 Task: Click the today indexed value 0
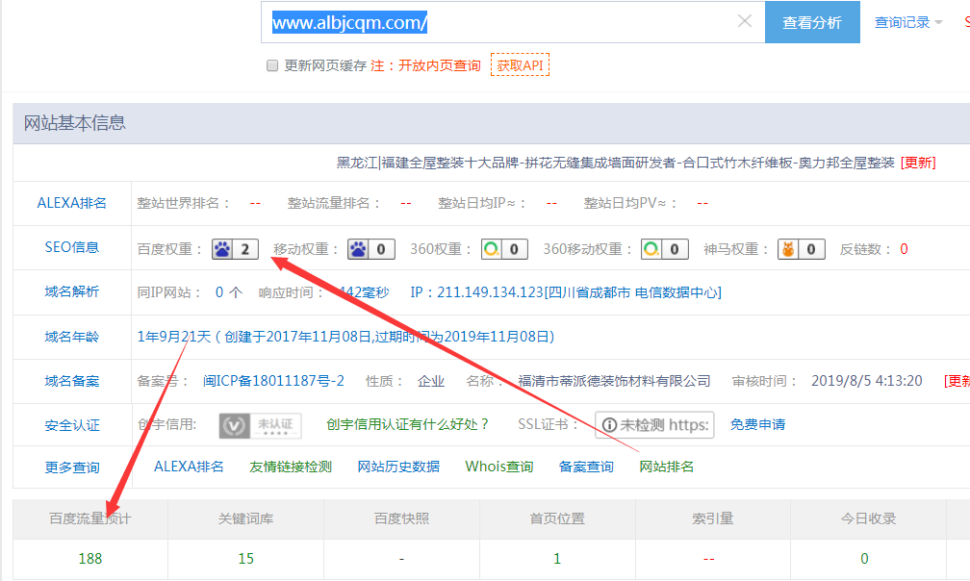tap(864, 559)
